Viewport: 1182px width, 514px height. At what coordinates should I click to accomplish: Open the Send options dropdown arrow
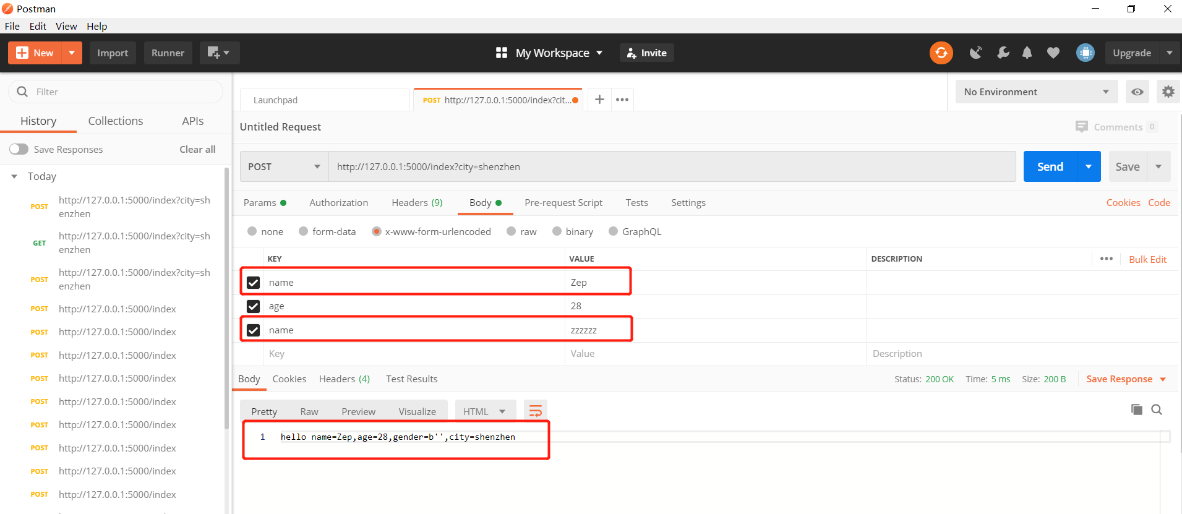[1089, 166]
